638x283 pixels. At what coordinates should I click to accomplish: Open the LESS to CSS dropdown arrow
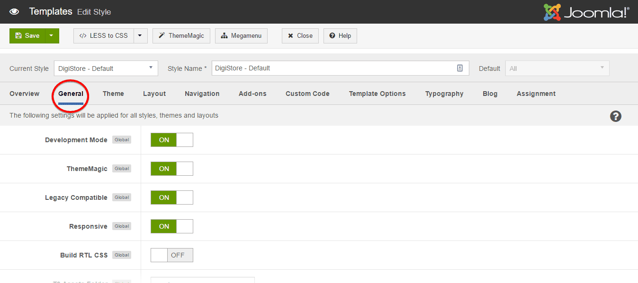tap(140, 36)
